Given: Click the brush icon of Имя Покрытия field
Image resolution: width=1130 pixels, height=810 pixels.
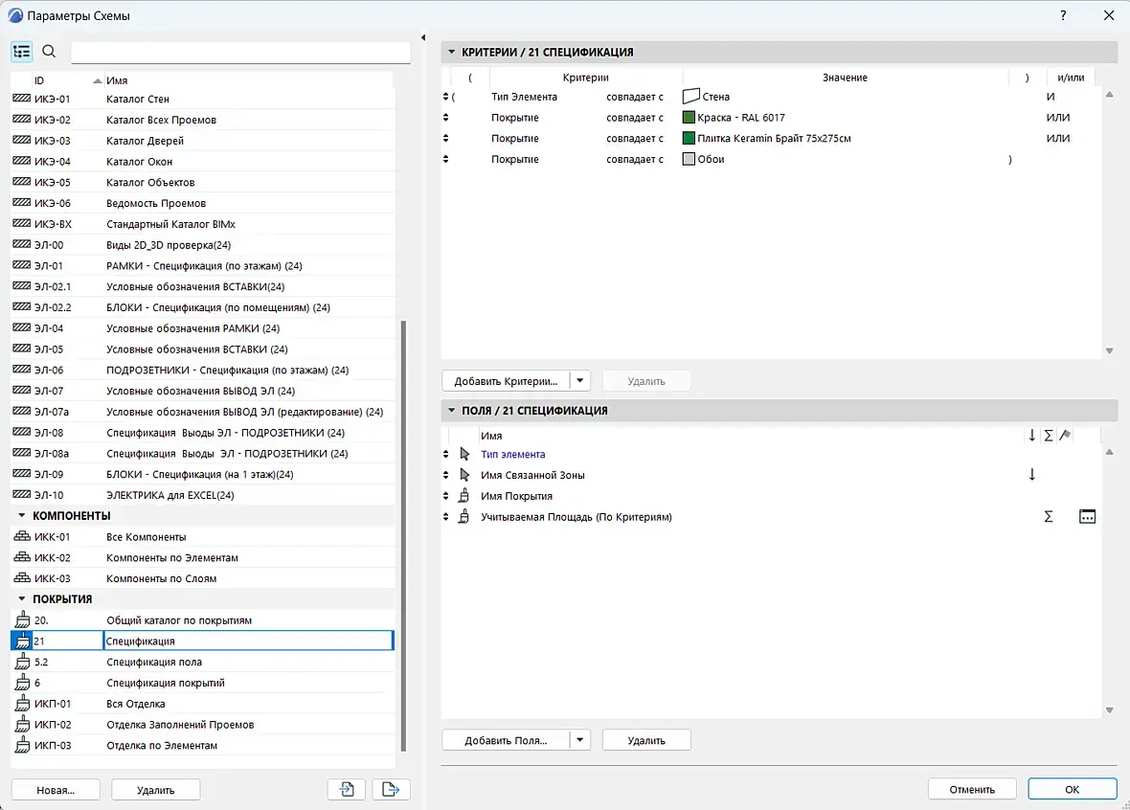Looking at the screenshot, I should tap(464, 496).
